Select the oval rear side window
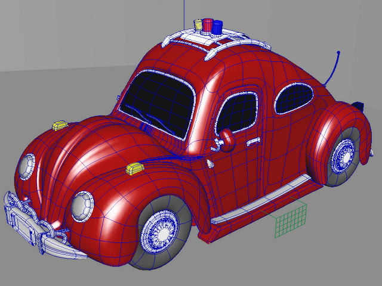This screenshot has height=286, width=382. [294, 98]
